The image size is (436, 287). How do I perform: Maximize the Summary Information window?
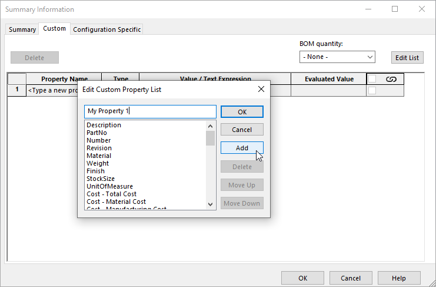pyautogui.click(x=395, y=9)
